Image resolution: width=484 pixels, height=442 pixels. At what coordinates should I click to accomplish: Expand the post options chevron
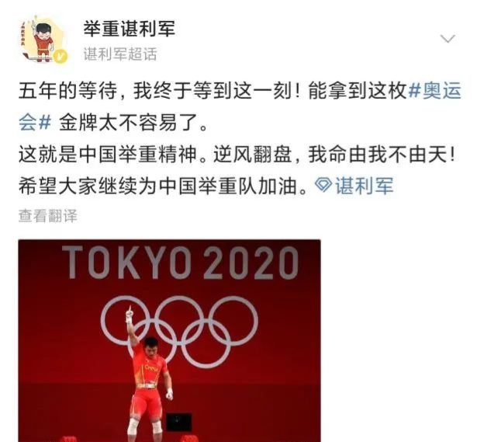(x=448, y=39)
